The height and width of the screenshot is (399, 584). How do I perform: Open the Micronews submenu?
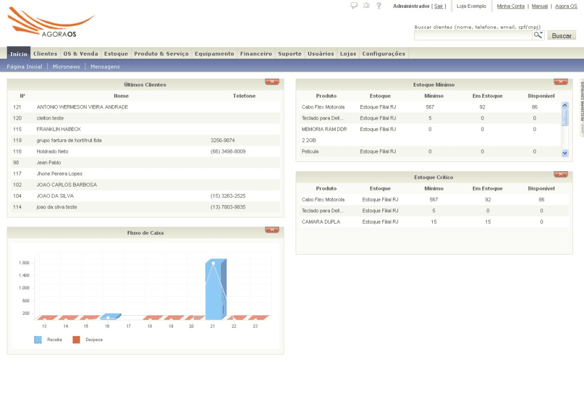66,67
